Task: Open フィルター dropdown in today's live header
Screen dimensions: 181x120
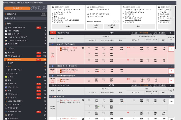Action: 141,33
